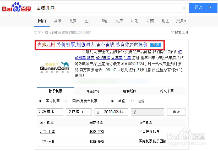
Task: Select the 抢火车票 widget tab
Action: point(167,91)
